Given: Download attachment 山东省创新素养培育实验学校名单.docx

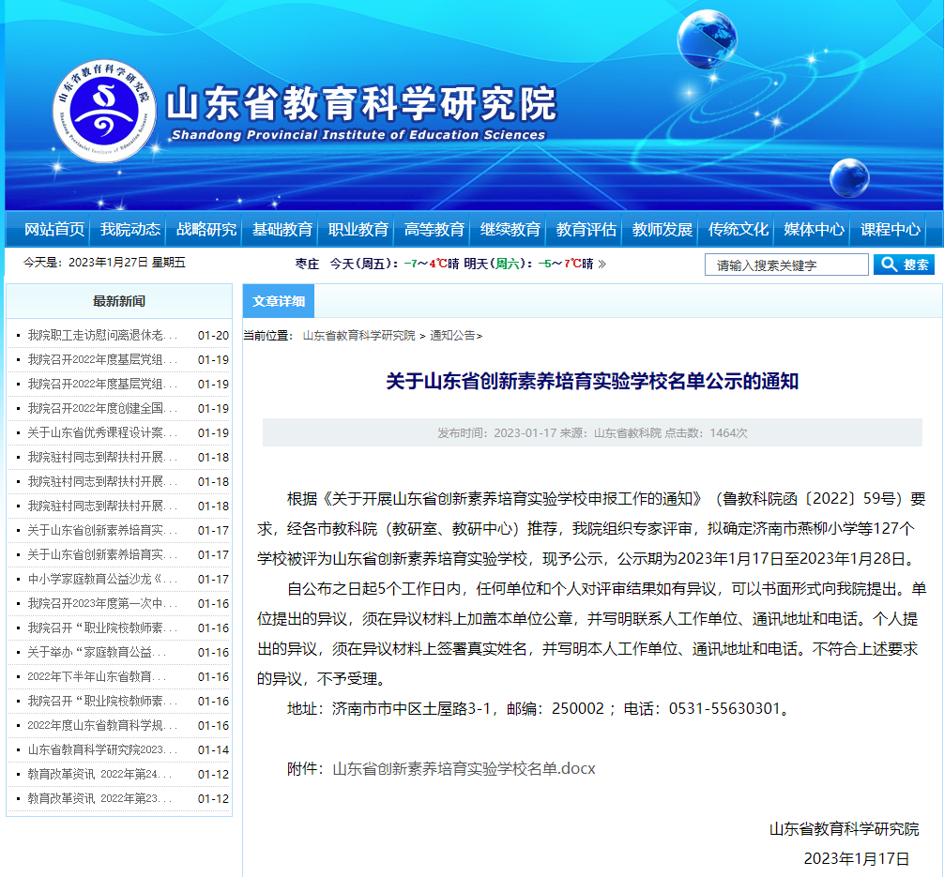Looking at the screenshot, I should [464, 768].
